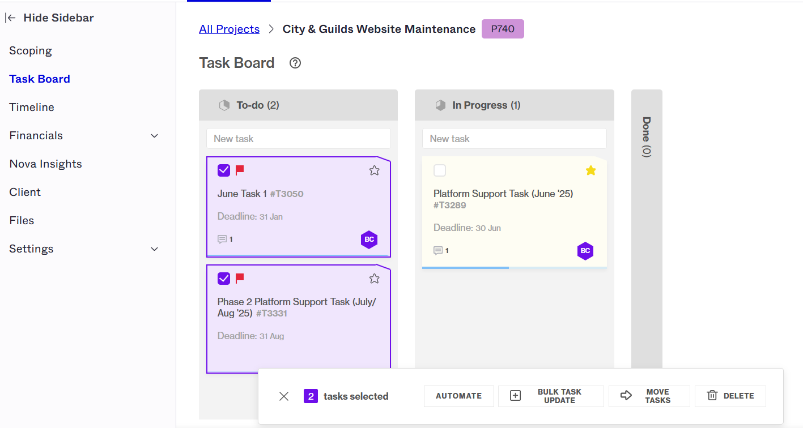
Task: Open comments icon on June Task 1
Action: click(222, 239)
